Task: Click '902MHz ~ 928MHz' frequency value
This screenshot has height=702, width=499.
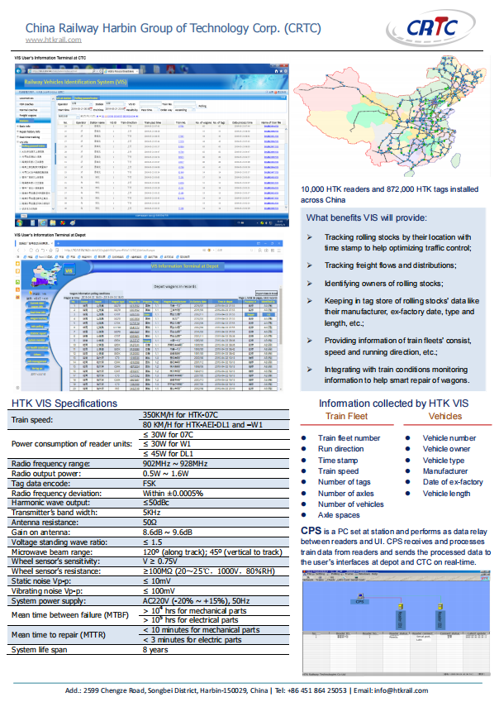Action: [175, 463]
